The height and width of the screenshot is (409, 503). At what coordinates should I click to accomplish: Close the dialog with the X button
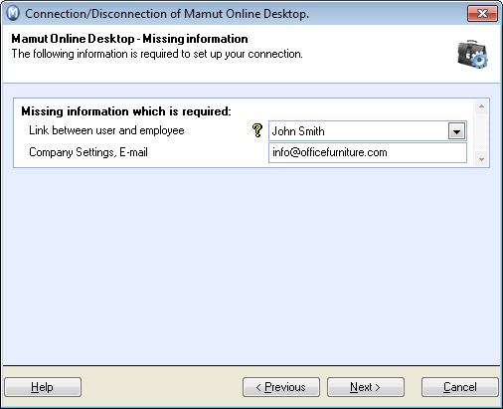click(x=482, y=14)
